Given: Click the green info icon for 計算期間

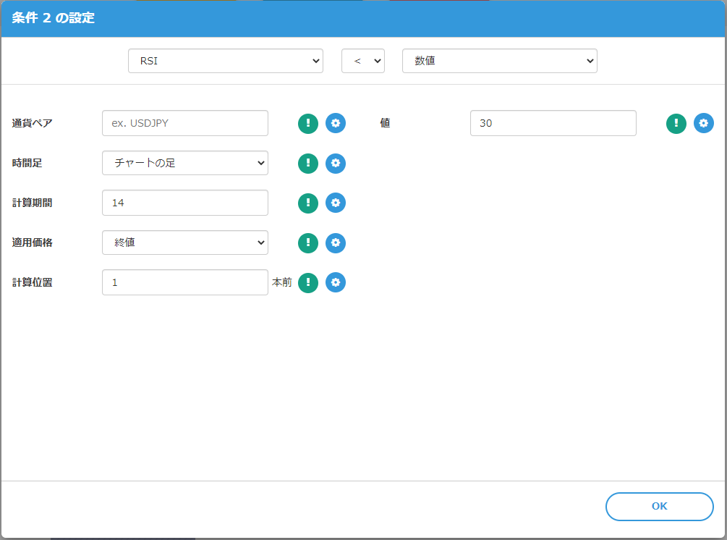Looking at the screenshot, I should [x=308, y=203].
